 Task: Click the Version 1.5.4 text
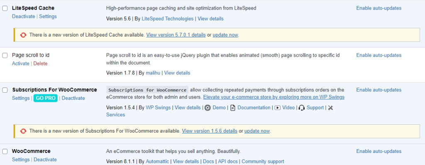tap(120, 108)
